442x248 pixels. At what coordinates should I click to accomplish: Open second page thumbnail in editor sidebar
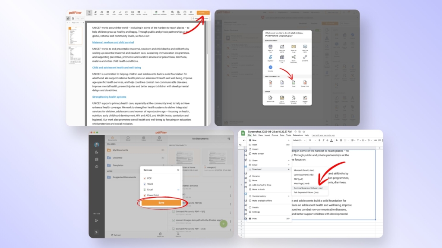click(75, 55)
